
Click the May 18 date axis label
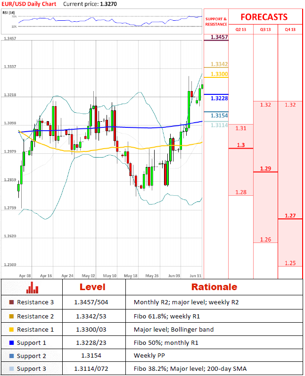[x=131, y=276]
